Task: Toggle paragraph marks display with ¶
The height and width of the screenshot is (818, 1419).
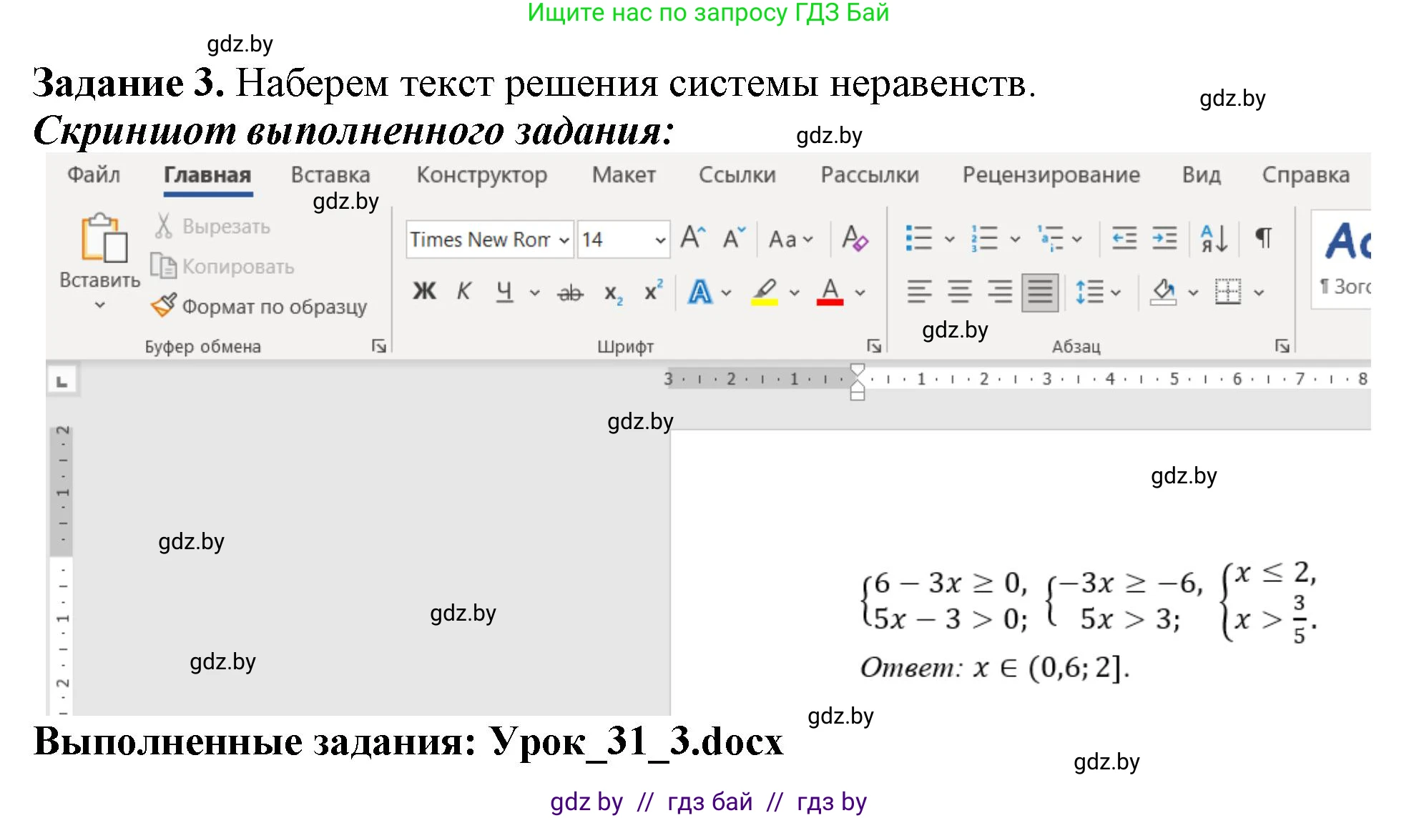Action: click(1262, 237)
